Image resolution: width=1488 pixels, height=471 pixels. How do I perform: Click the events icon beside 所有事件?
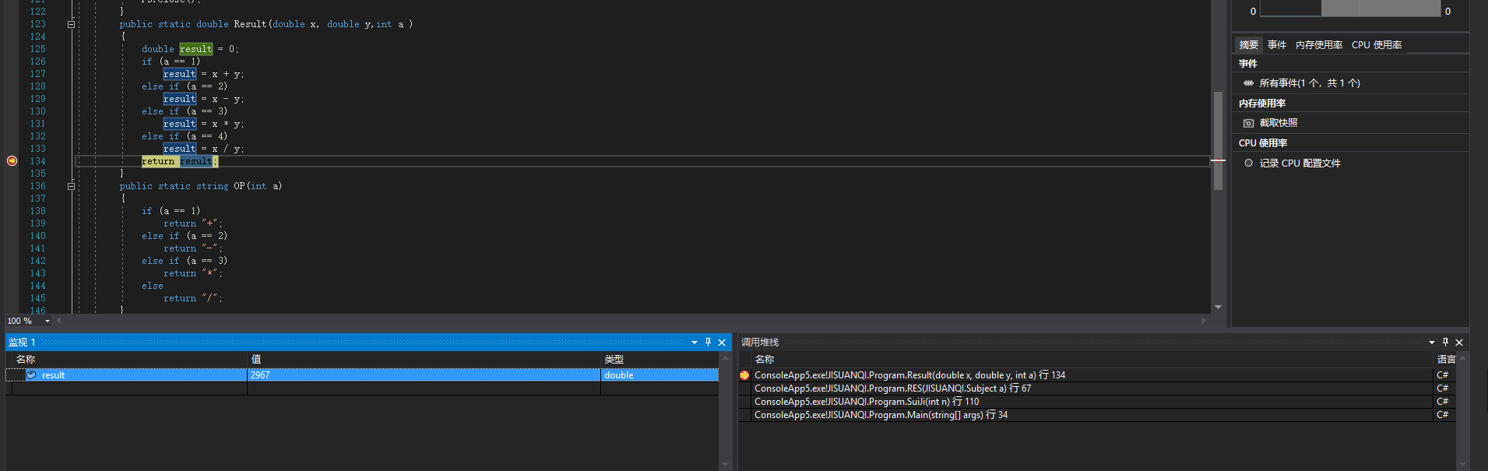(1248, 83)
